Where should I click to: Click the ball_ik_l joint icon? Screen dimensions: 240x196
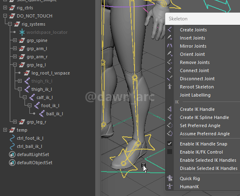(42, 114)
